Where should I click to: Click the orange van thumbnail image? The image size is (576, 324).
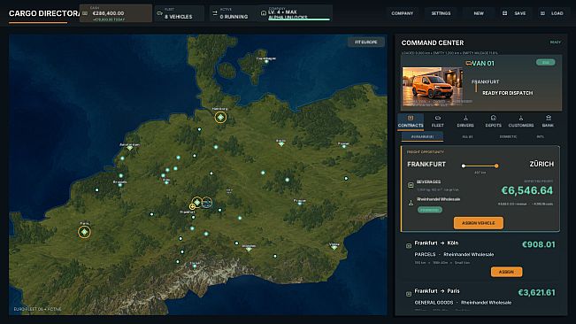pos(433,87)
